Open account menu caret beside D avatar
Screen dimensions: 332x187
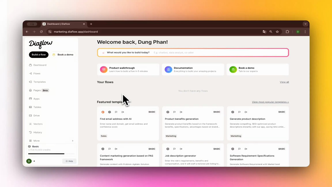coord(34,161)
